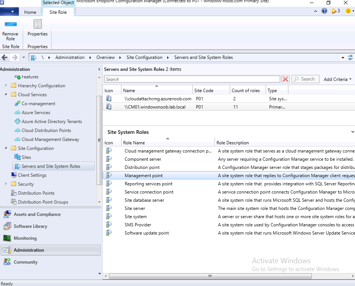Collapse the Administration navigation pane
The width and height of the screenshot is (355, 286).
point(99,69)
